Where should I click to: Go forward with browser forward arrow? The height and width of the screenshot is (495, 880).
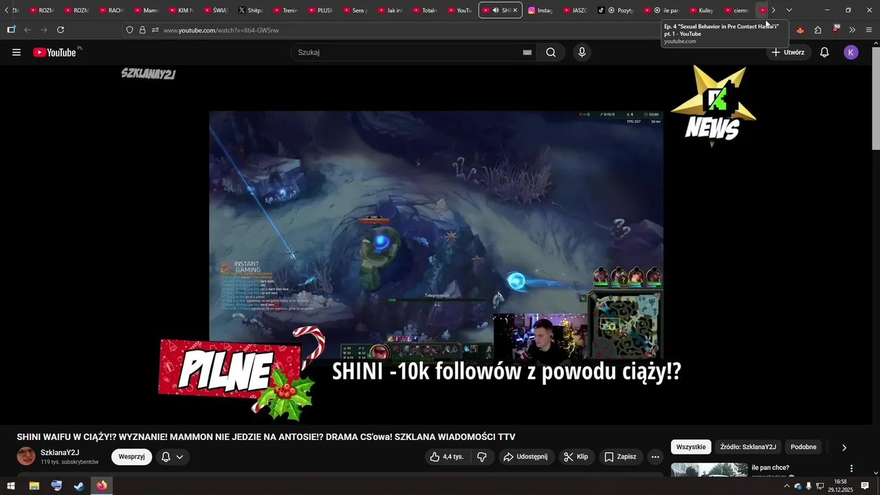(44, 30)
